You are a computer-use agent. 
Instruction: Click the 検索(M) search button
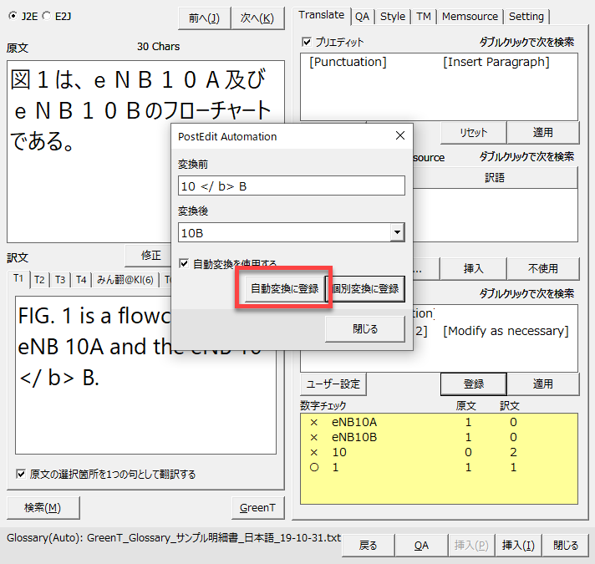point(42,507)
